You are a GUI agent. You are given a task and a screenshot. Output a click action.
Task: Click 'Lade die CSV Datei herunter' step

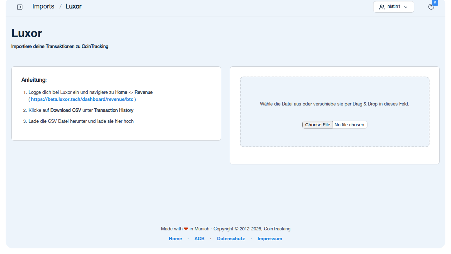point(81,121)
